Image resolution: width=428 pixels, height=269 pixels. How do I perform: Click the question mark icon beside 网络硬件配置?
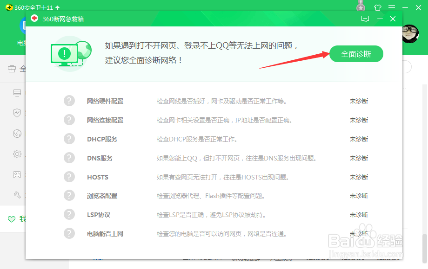tap(69, 101)
